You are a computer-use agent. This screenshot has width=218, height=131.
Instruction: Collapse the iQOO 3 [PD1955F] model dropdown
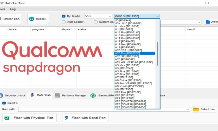158,16
